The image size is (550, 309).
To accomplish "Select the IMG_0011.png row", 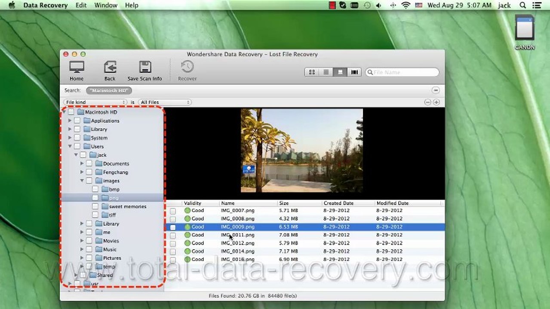I will [305, 235].
